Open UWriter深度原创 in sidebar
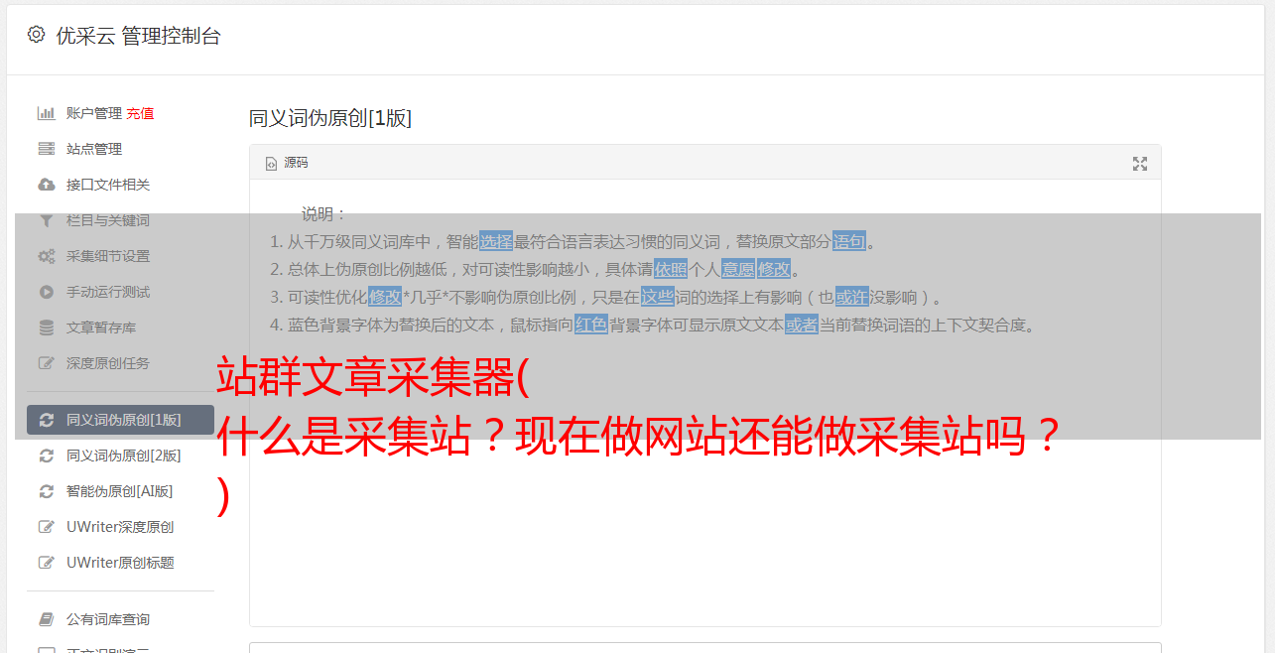The height and width of the screenshot is (653, 1275). (x=120, y=527)
